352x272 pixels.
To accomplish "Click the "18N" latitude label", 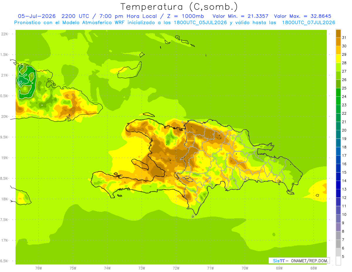I will pyautogui.click(x=4, y=199).
